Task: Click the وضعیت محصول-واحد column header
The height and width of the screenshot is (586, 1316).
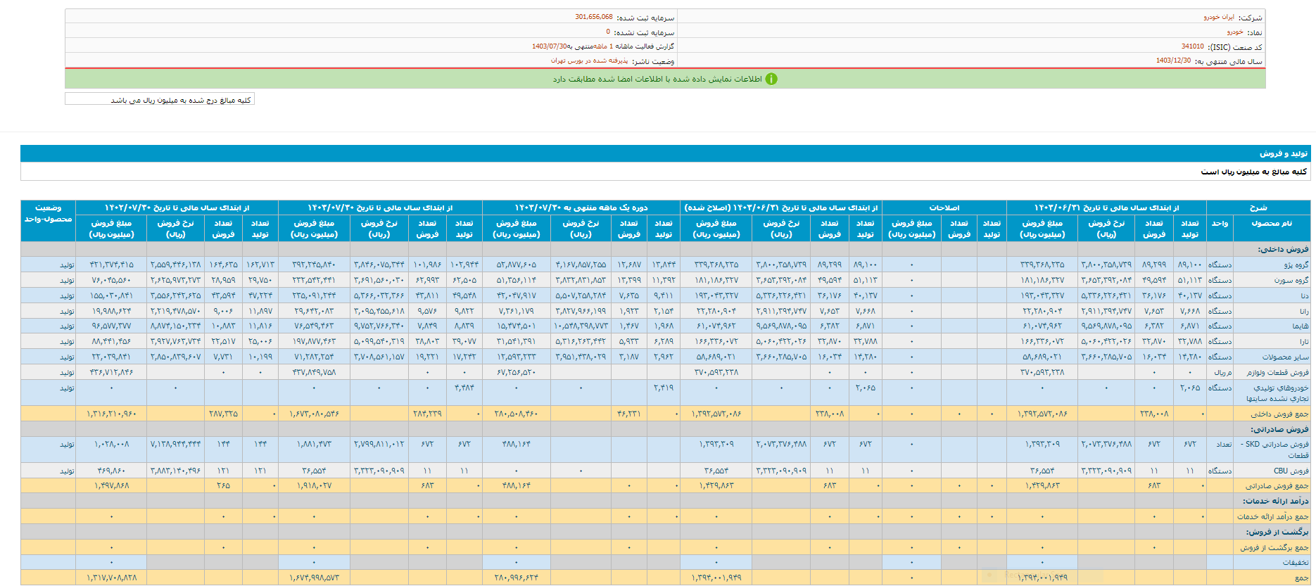Action: coord(48,213)
